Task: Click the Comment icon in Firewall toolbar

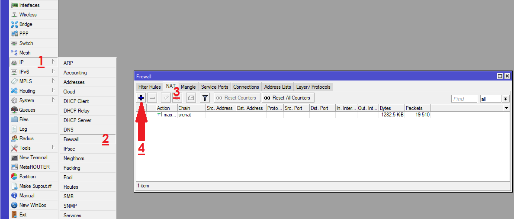Action: tap(191, 98)
